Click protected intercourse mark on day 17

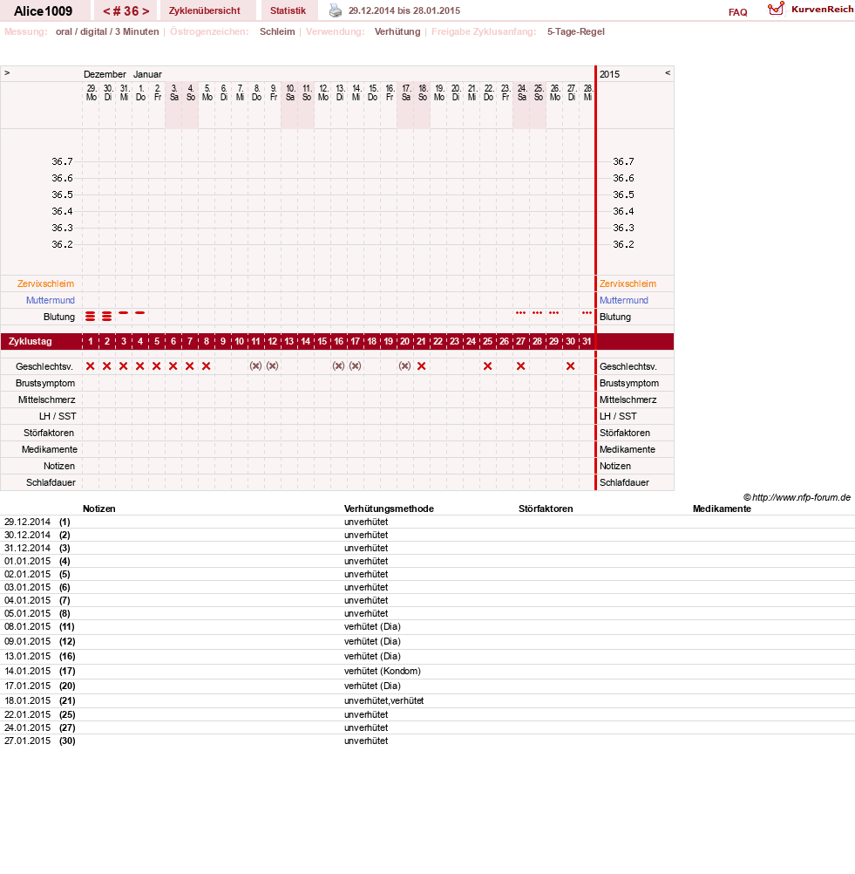click(356, 366)
